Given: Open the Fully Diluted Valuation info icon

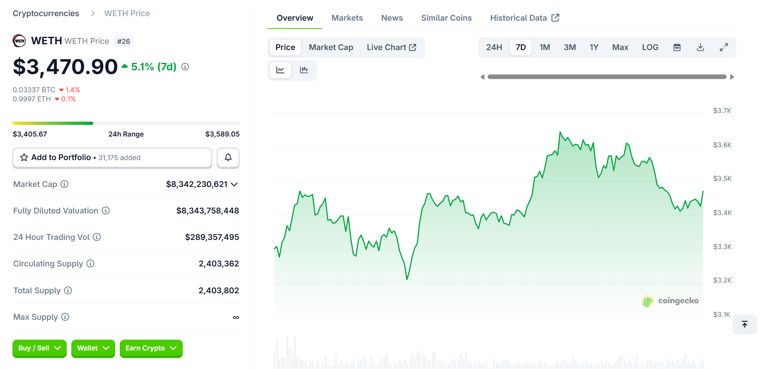Looking at the screenshot, I should click(106, 211).
